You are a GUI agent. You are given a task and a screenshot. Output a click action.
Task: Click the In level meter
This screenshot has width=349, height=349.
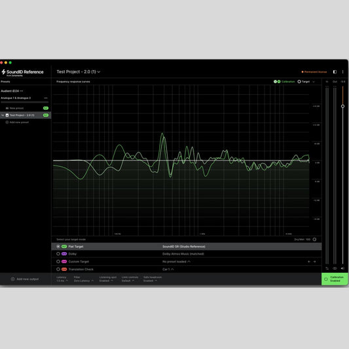click(327, 175)
